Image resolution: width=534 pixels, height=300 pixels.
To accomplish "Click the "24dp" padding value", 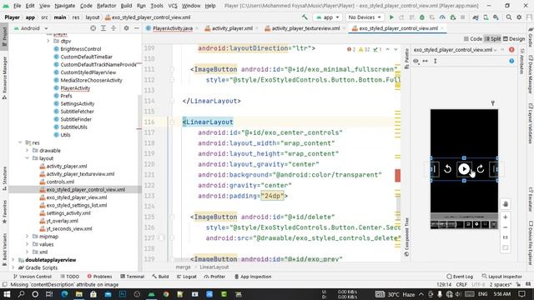I will point(272,196).
